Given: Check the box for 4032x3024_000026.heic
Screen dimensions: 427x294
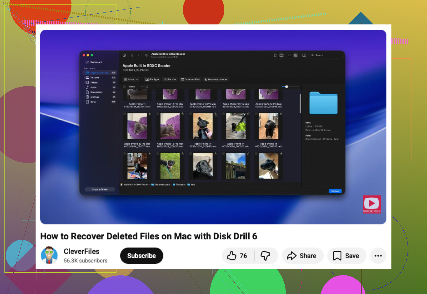Looking at the screenshot, I should [223, 114].
